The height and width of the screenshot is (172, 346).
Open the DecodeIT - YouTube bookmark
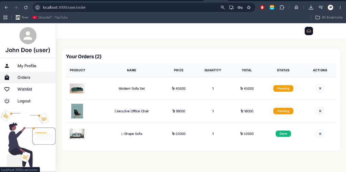pos(50,17)
